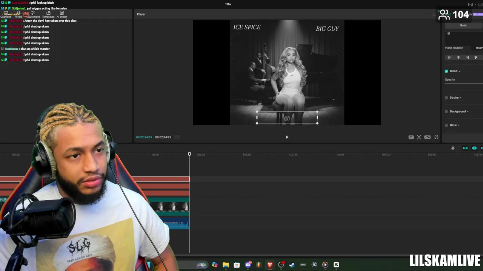Collapse the Blend section arrow
483x271 pixels.
459,72
